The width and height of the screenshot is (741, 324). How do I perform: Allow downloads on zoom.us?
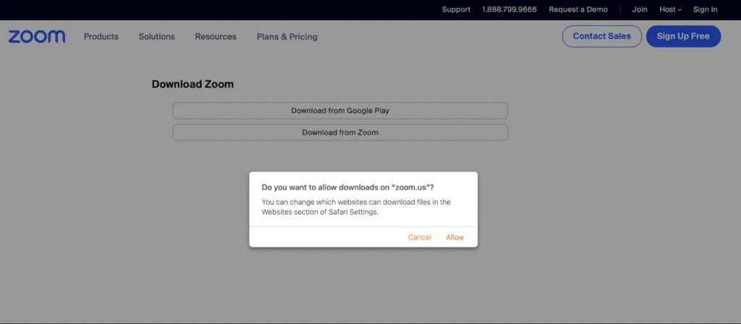tap(455, 237)
